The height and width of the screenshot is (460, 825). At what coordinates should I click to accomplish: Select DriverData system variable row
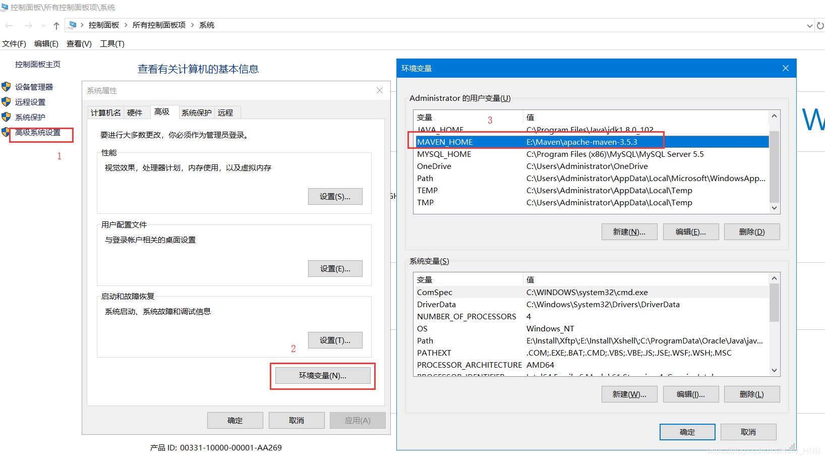[592, 305]
